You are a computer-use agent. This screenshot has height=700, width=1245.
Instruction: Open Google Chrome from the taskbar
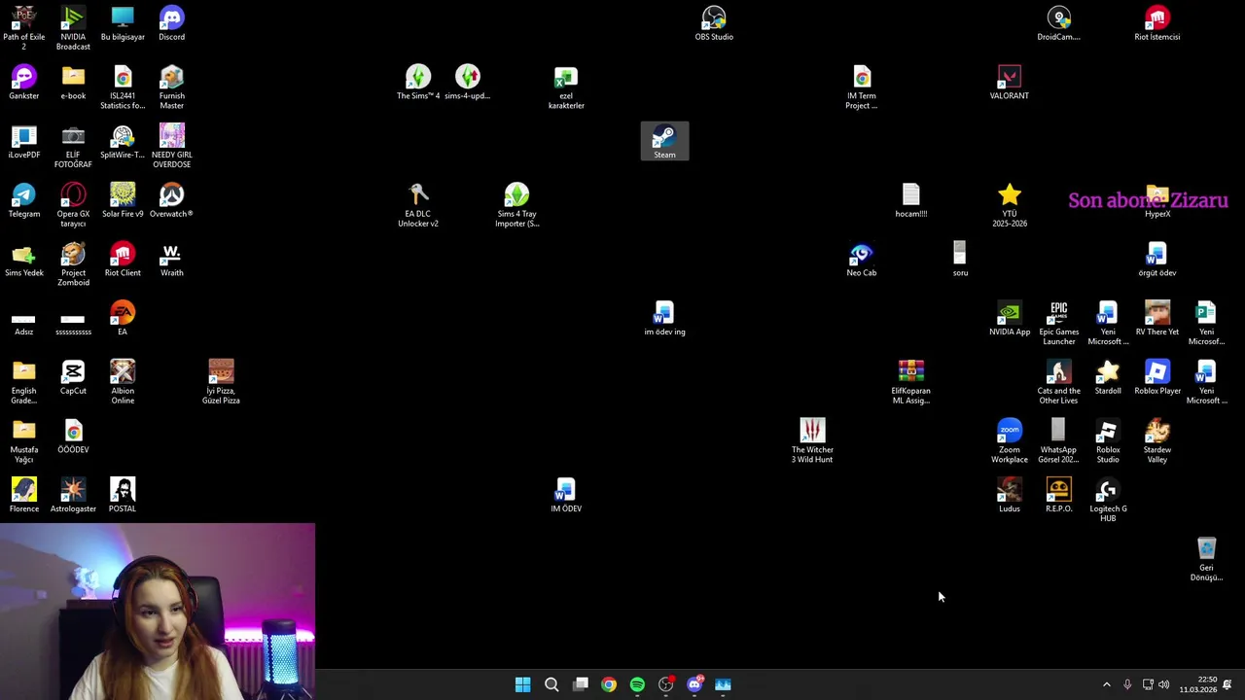click(x=609, y=684)
